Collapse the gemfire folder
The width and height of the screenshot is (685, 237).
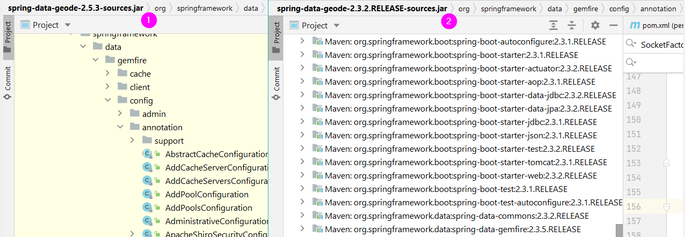point(96,60)
